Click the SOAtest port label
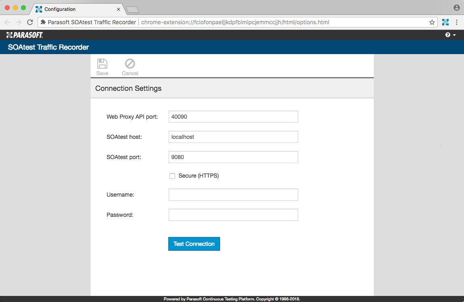Viewport: 464px width, 302px height. 124,157
